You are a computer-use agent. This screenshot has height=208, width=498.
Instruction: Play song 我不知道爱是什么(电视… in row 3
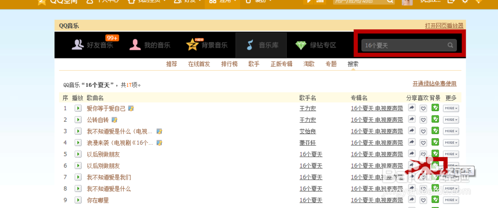point(78,131)
